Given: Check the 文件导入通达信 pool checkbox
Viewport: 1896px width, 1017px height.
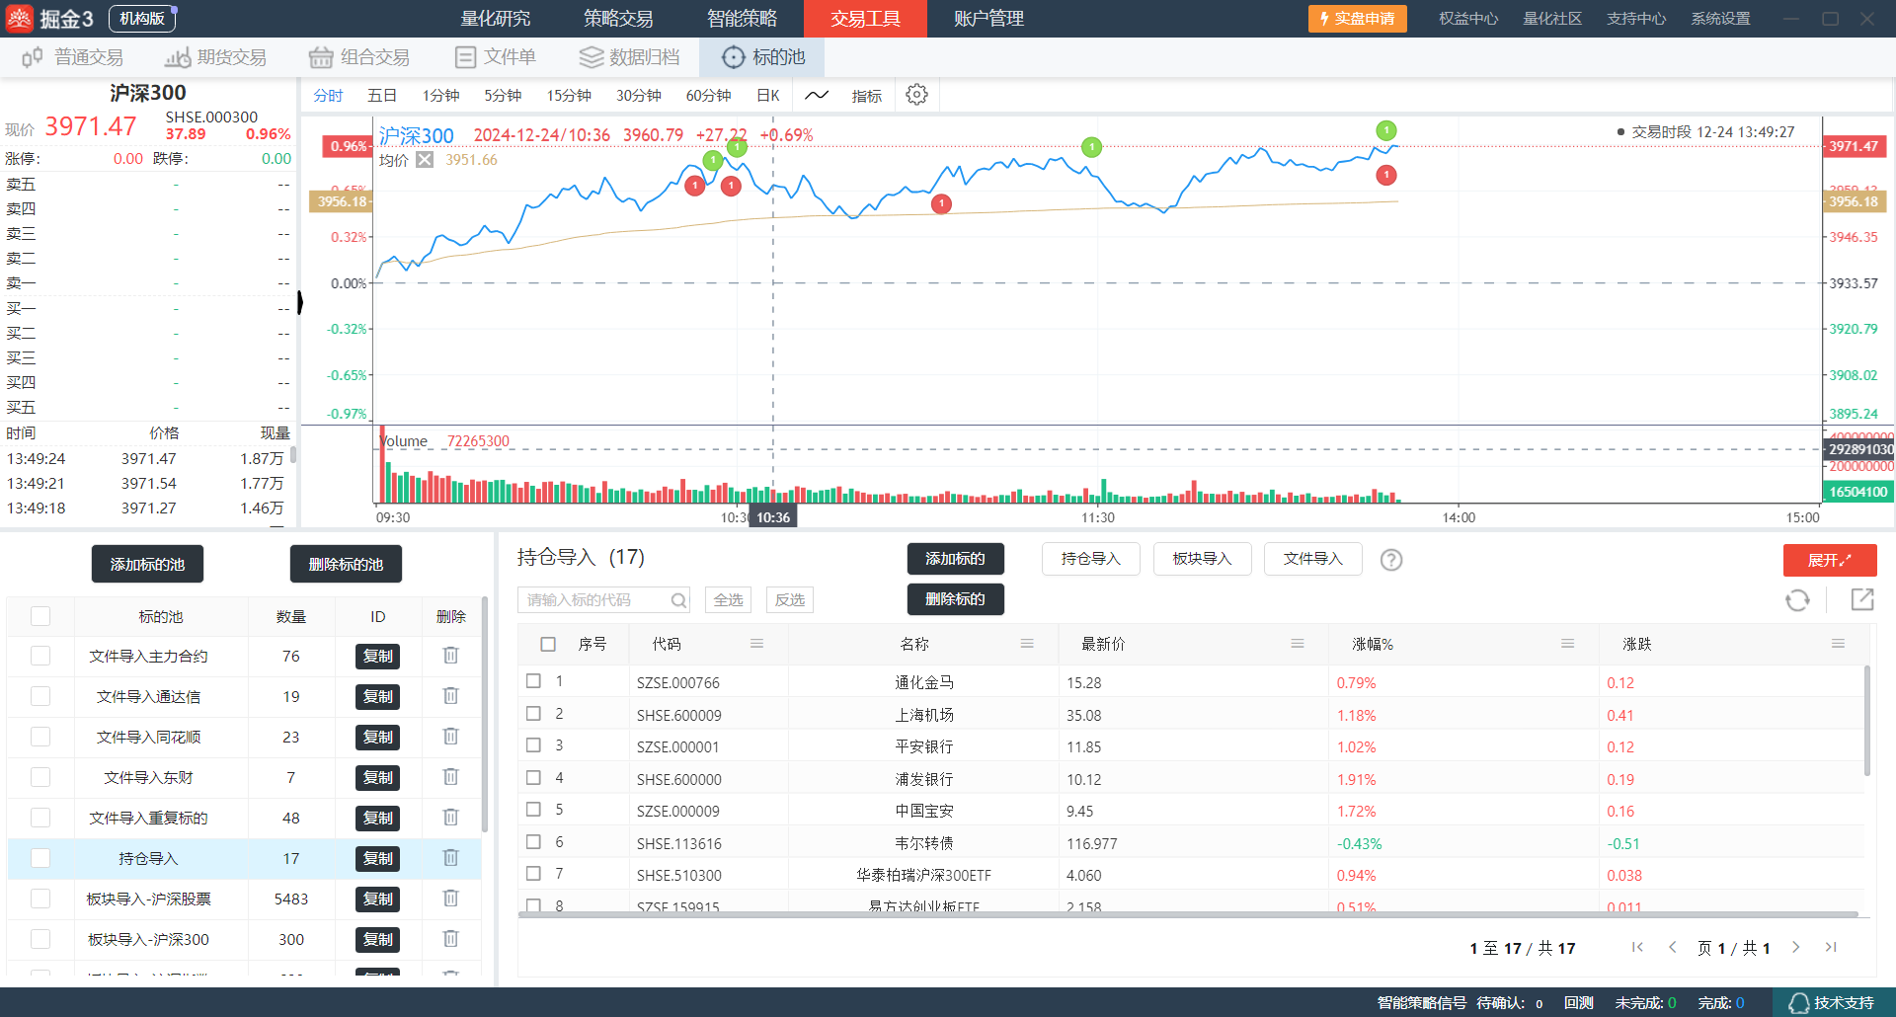Looking at the screenshot, I should coord(40,696).
